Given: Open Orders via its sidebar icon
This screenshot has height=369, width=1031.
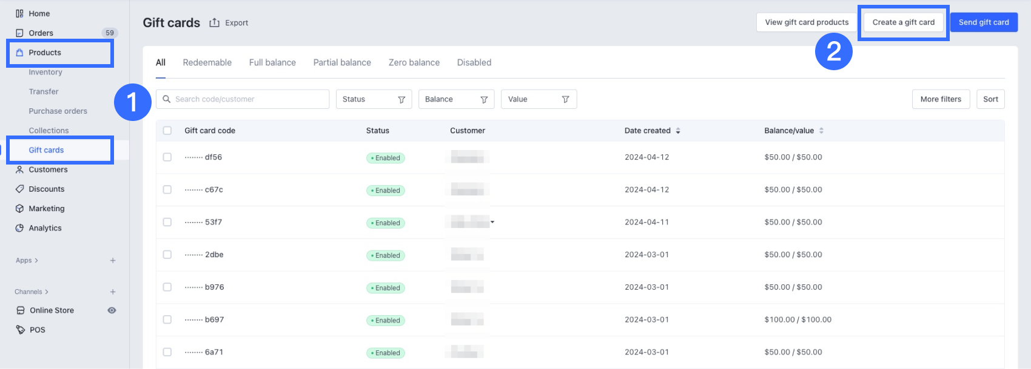Looking at the screenshot, I should pyautogui.click(x=19, y=33).
